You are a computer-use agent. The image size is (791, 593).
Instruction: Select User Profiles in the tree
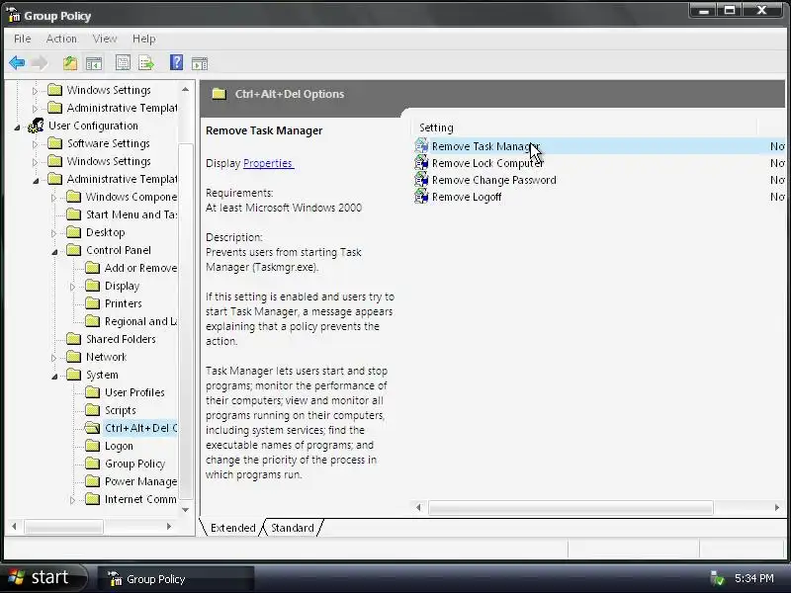[x=134, y=392]
